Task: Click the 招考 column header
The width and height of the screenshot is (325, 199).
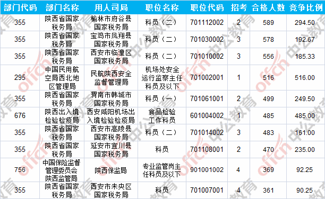Action: (239, 7)
